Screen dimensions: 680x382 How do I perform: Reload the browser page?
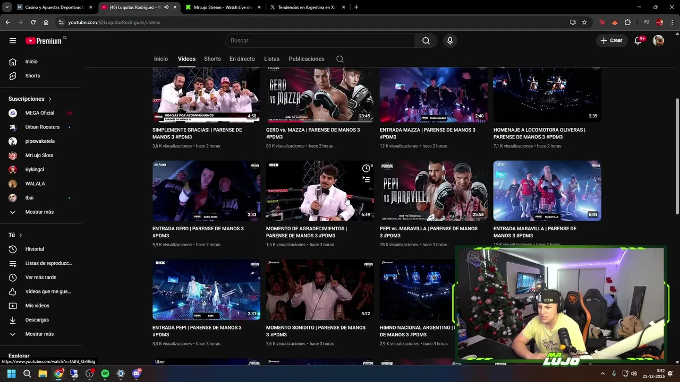pos(33,22)
